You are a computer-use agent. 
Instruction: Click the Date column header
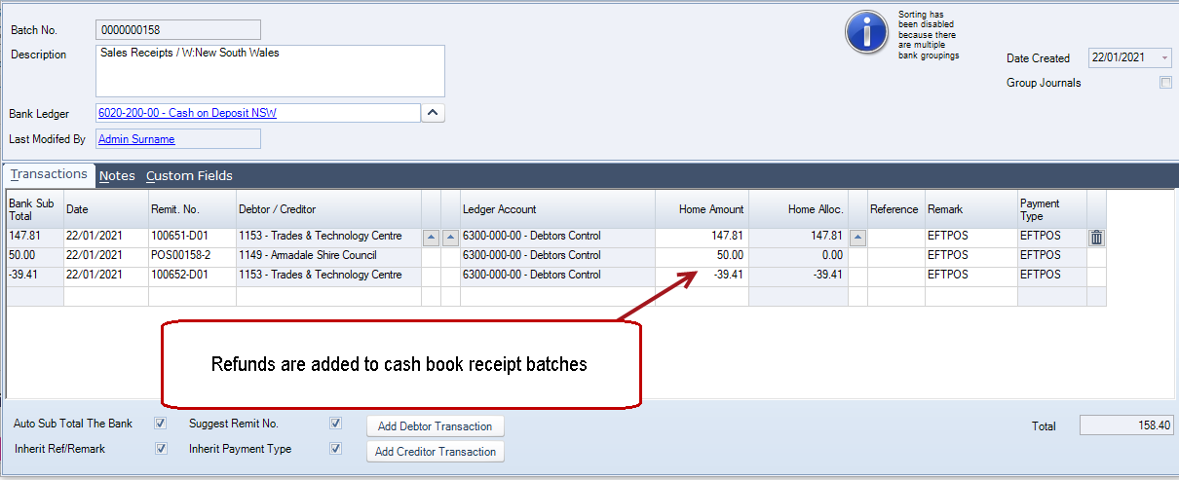tap(105, 209)
